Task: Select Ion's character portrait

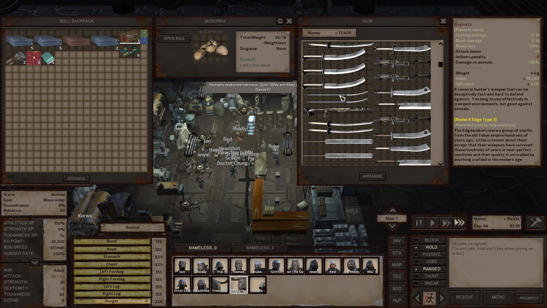Action: coord(182,266)
